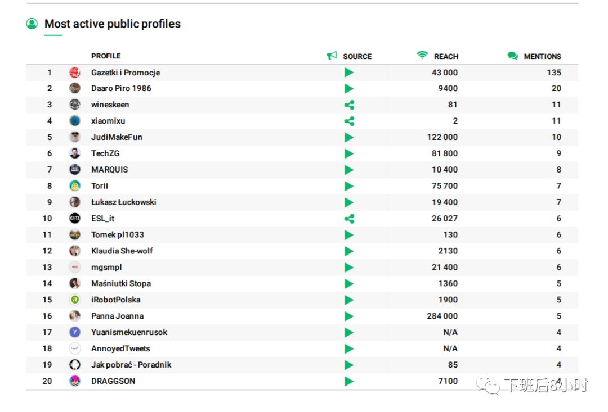The image size is (608, 412).
Task: Open the MARQUIS avatar image
Action: [75, 170]
